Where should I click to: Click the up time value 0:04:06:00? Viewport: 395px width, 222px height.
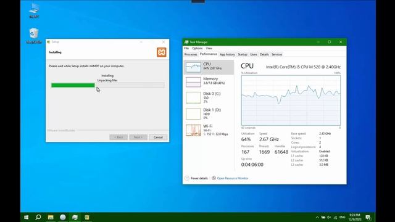(x=252, y=165)
